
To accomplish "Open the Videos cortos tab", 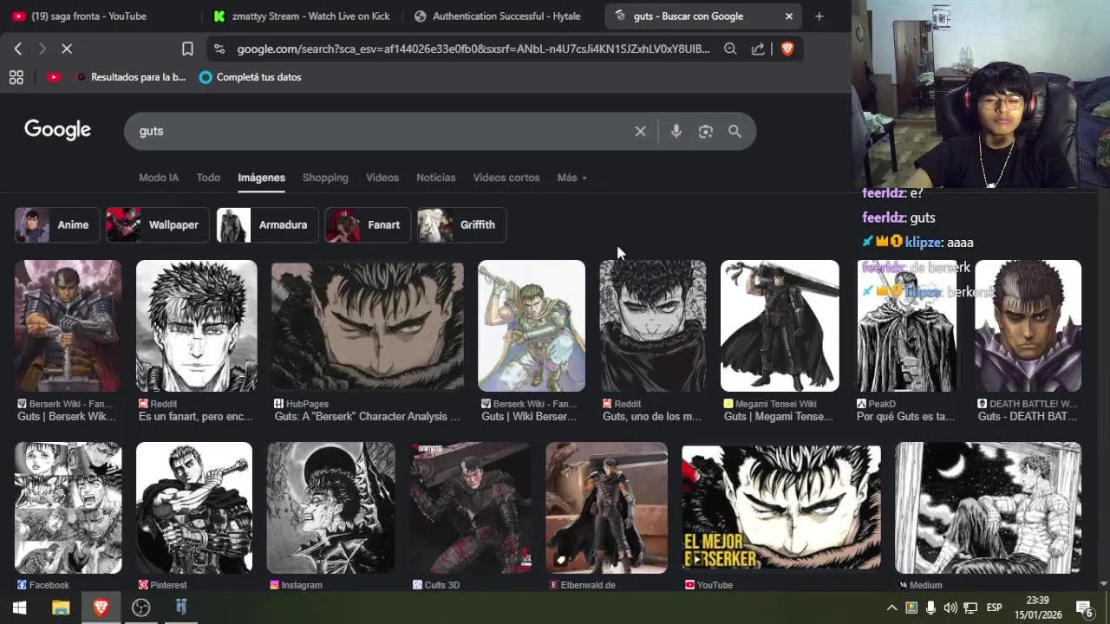I will (x=506, y=178).
